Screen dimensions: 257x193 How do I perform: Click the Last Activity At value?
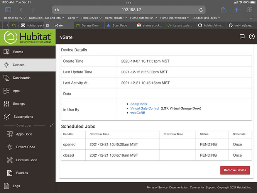[x=145, y=83]
